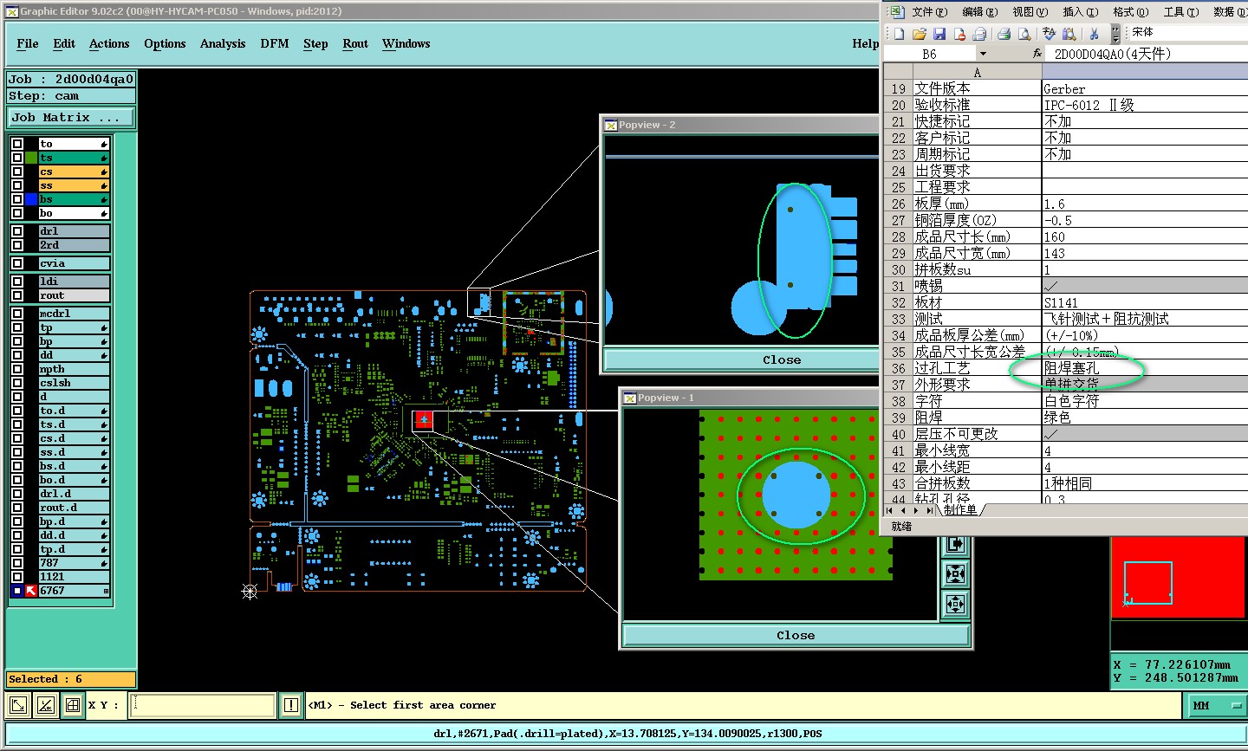The image size is (1248, 751).
Task: Click last-sheet navigation arrow in Excel
Action: coord(930,510)
